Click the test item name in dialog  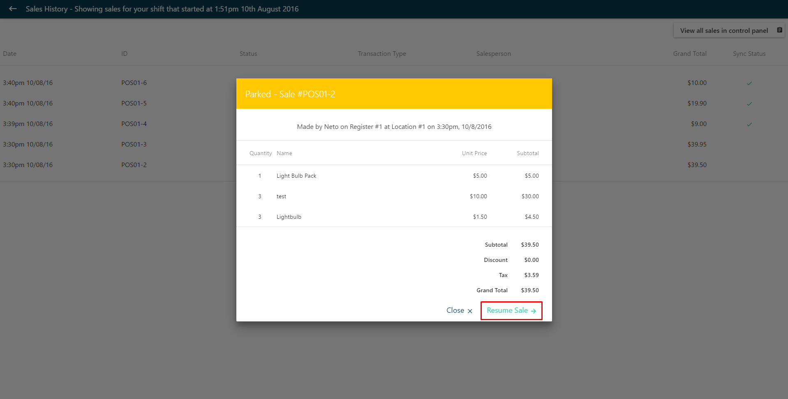coord(281,197)
